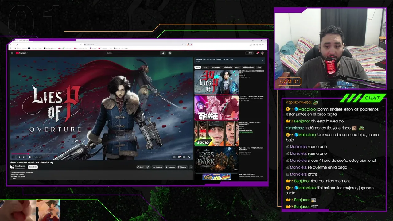This screenshot has width=393, height=221.
Task: Select the Subidas recientes filter chip
Action: click(248, 67)
